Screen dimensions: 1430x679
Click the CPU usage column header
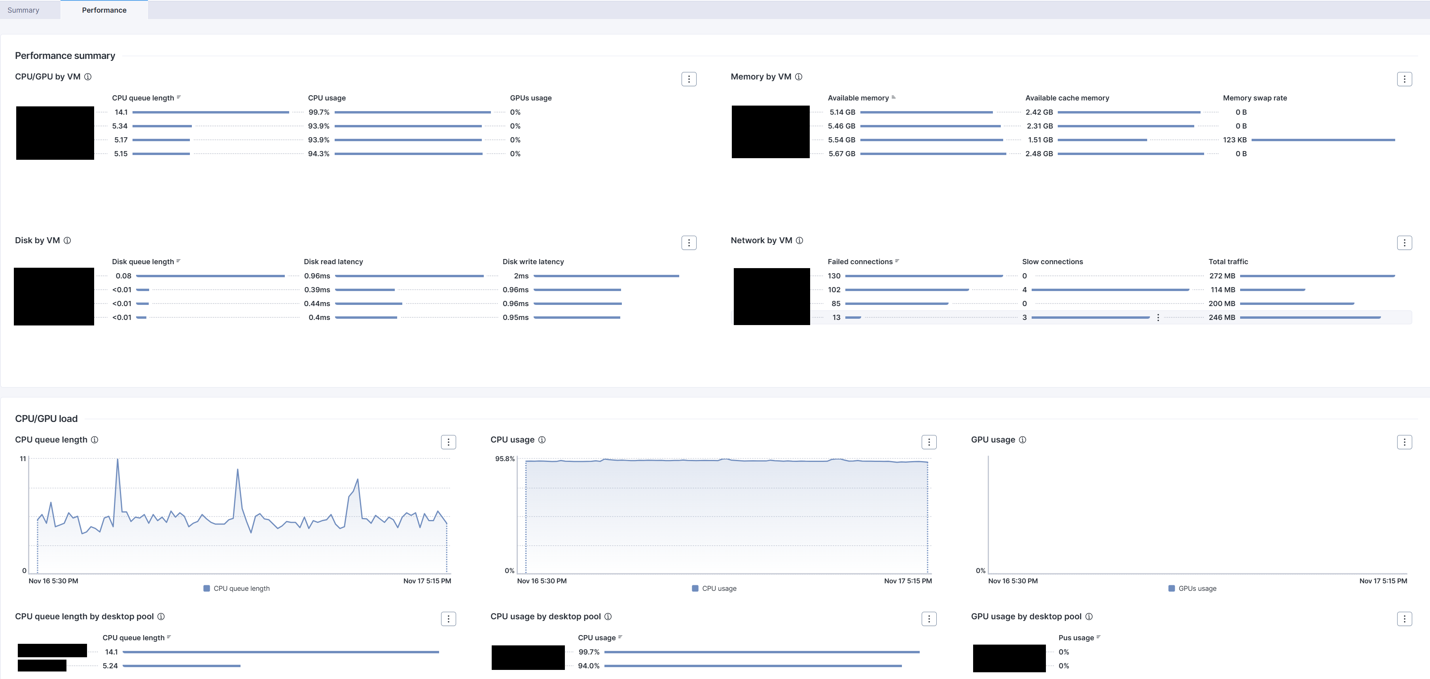click(x=326, y=98)
